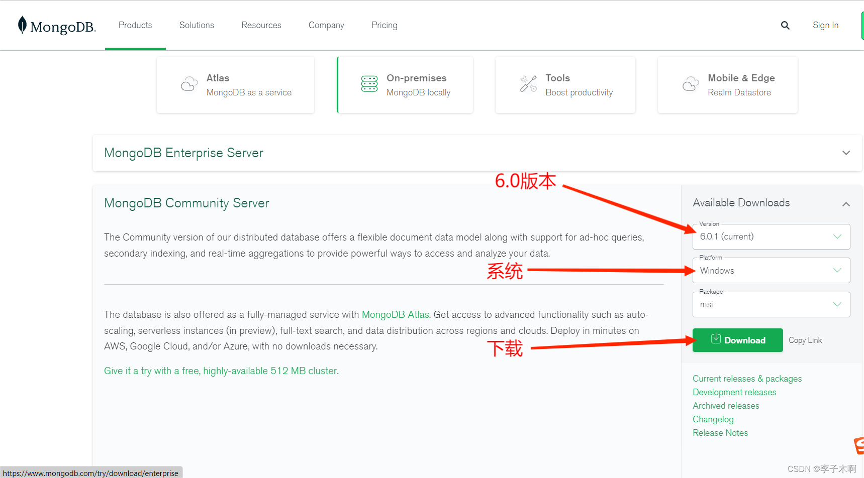Open the Package dropdown showing msi
864x478 pixels.
coord(772,304)
